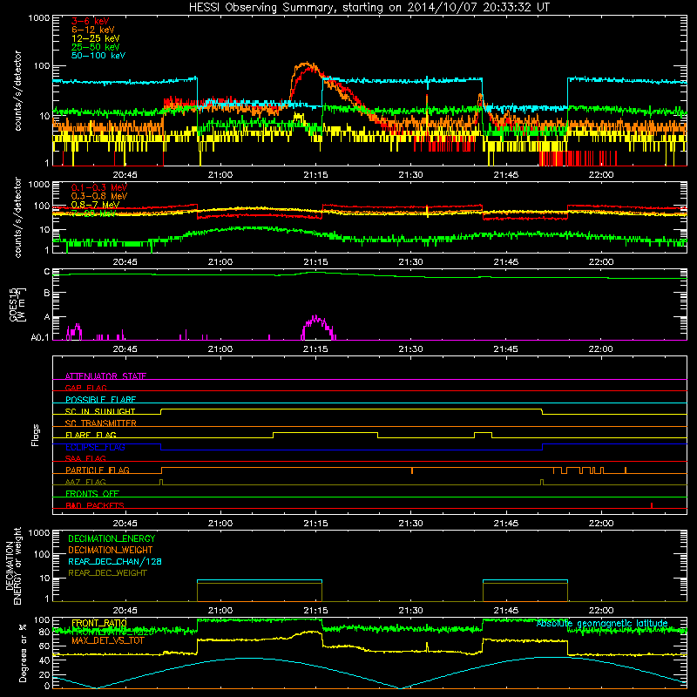Click the PARTICLE_FLAG notch at 21:30
Image resolution: width=697 pixels, height=697 pixels.
(412, 470)
